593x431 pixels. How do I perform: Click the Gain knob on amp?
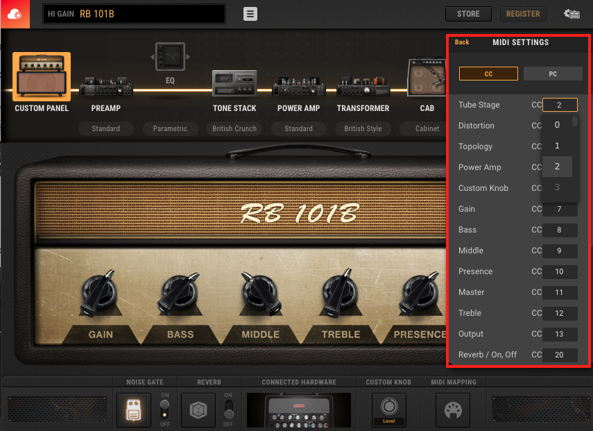click(101, 294)
